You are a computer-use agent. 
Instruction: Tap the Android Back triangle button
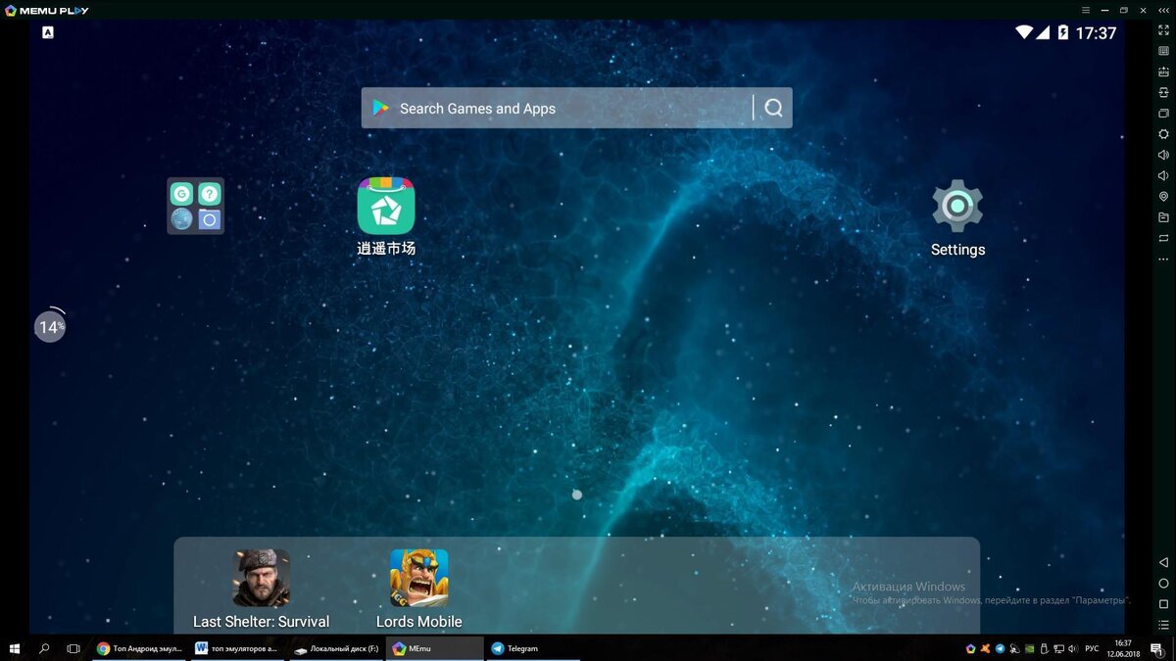pos(1163,563)
